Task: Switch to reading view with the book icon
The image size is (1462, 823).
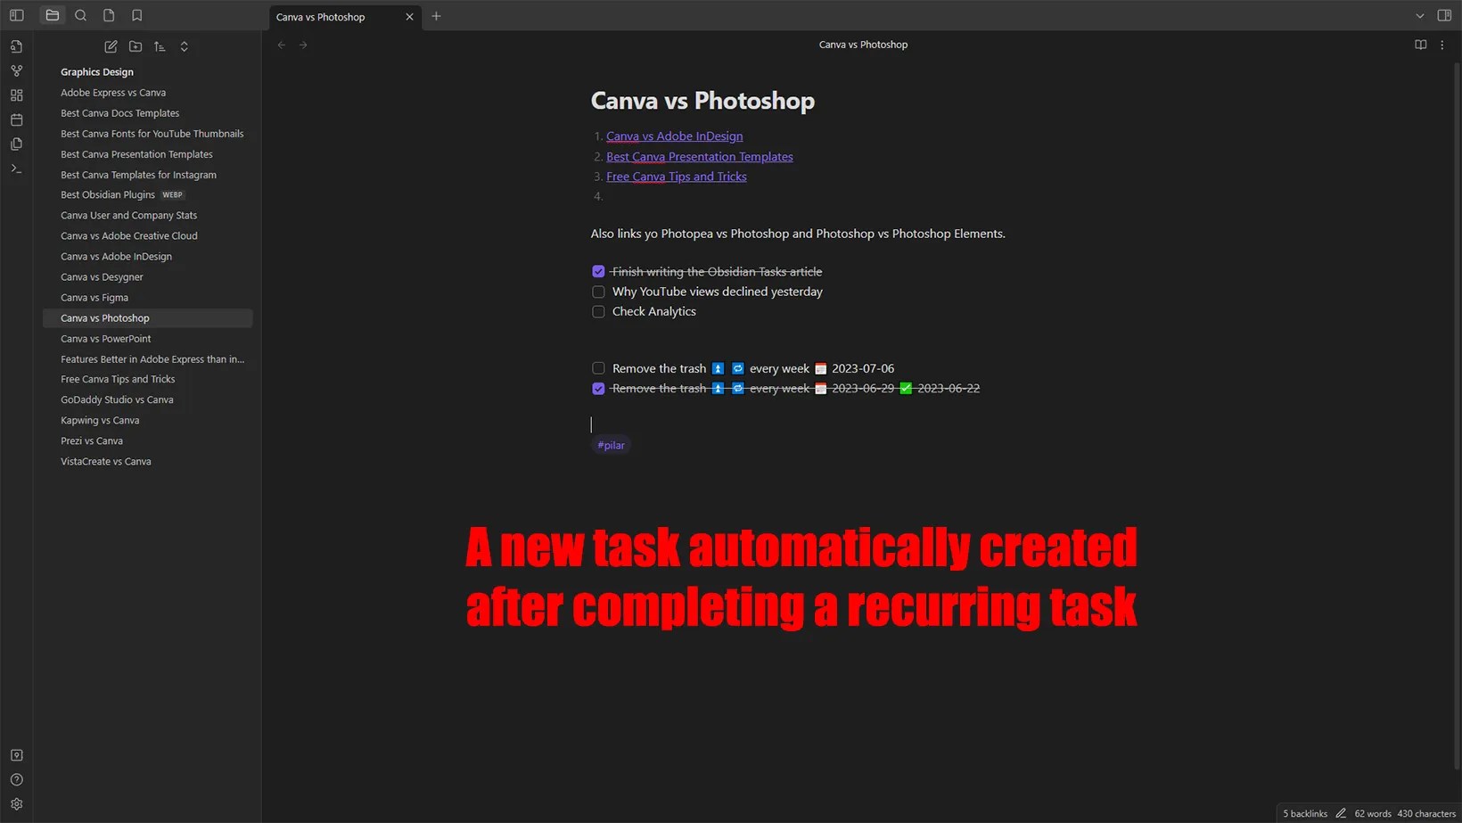Action: (x=1419, y=45)
